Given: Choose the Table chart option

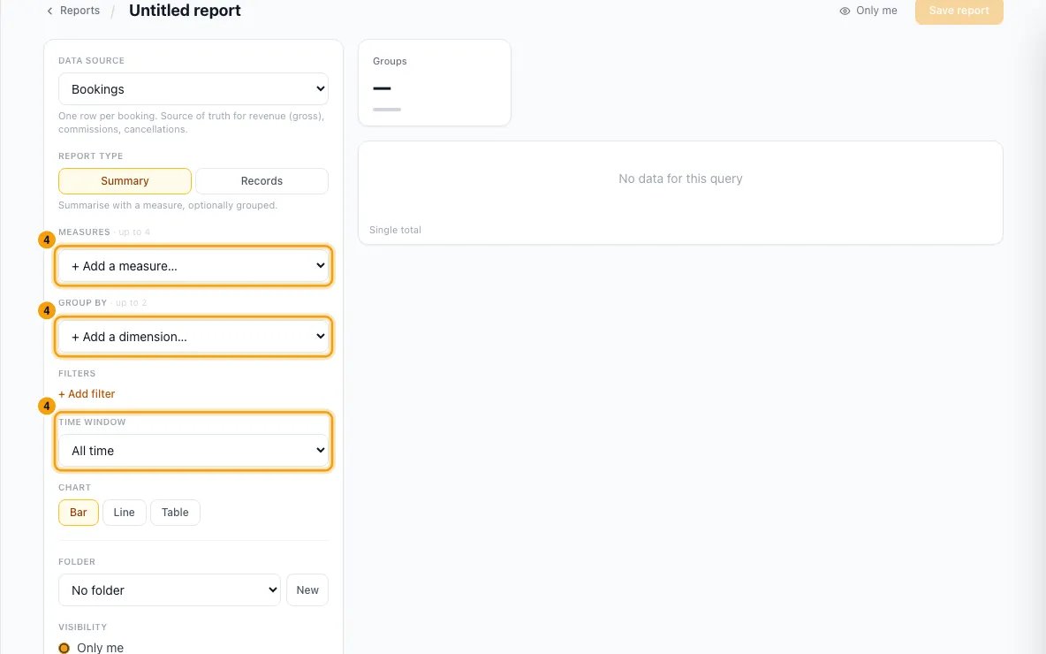Looking at the screenshot, I should coord(175,513).
